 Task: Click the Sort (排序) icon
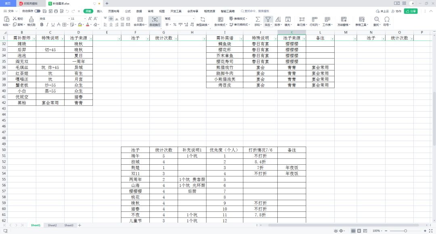[x=278, y=19]
